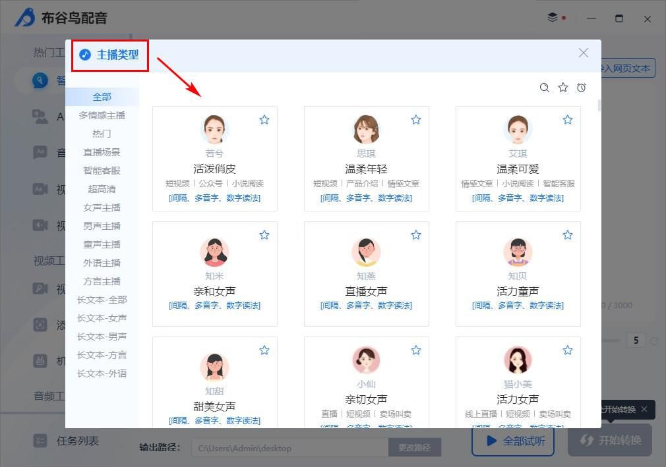Click the 活泼俏皮 voice title

coord(214,169)
